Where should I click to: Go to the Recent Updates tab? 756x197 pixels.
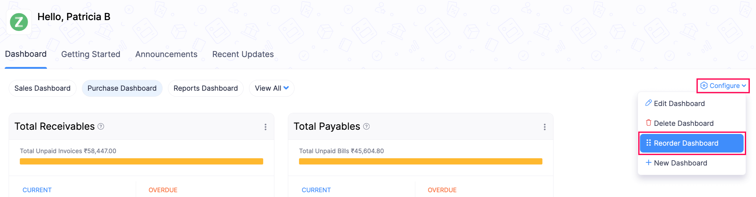click(x=243, y=54)
